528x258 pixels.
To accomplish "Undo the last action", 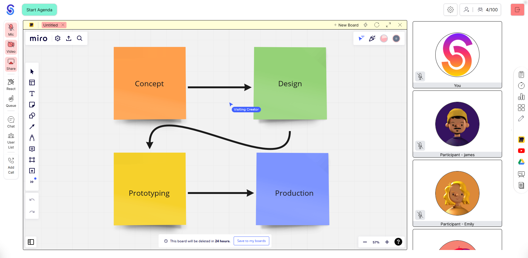I will click(32, 200).
